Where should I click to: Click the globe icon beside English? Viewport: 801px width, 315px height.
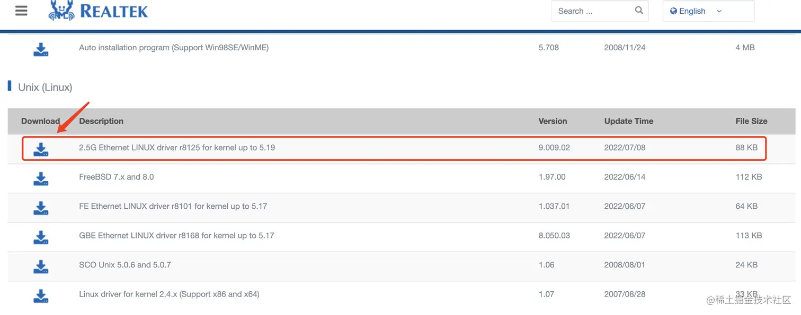(x=673, y=11)
